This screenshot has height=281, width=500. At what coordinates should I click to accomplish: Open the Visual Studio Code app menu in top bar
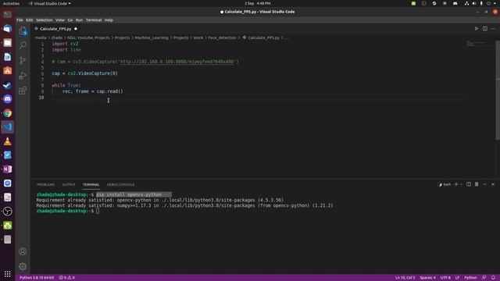[x=50, y=3]
